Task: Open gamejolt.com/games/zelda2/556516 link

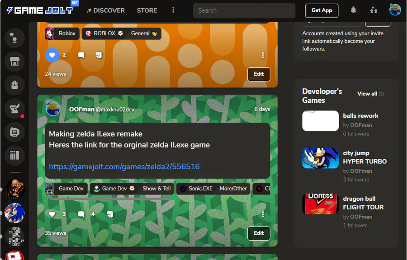Action: point(124,167)
